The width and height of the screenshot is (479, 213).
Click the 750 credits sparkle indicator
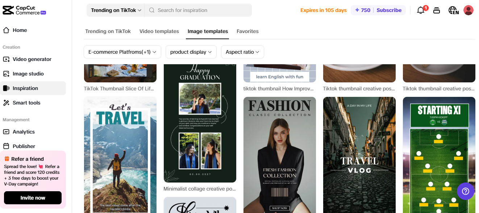point(362,10)
